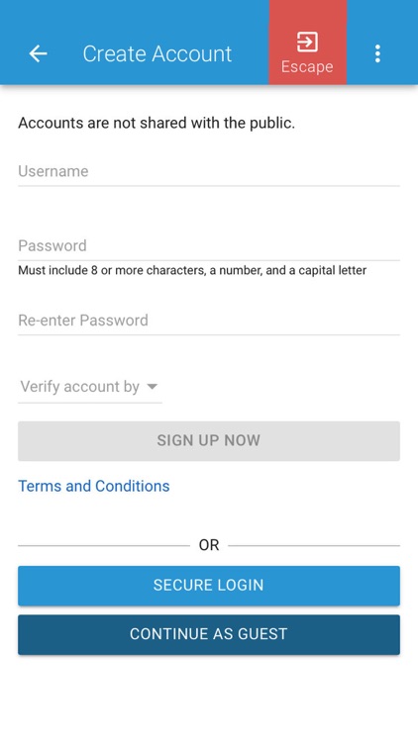Click the SIGN UP NOW button
This screenshot has width=418, height=742.
209,440
